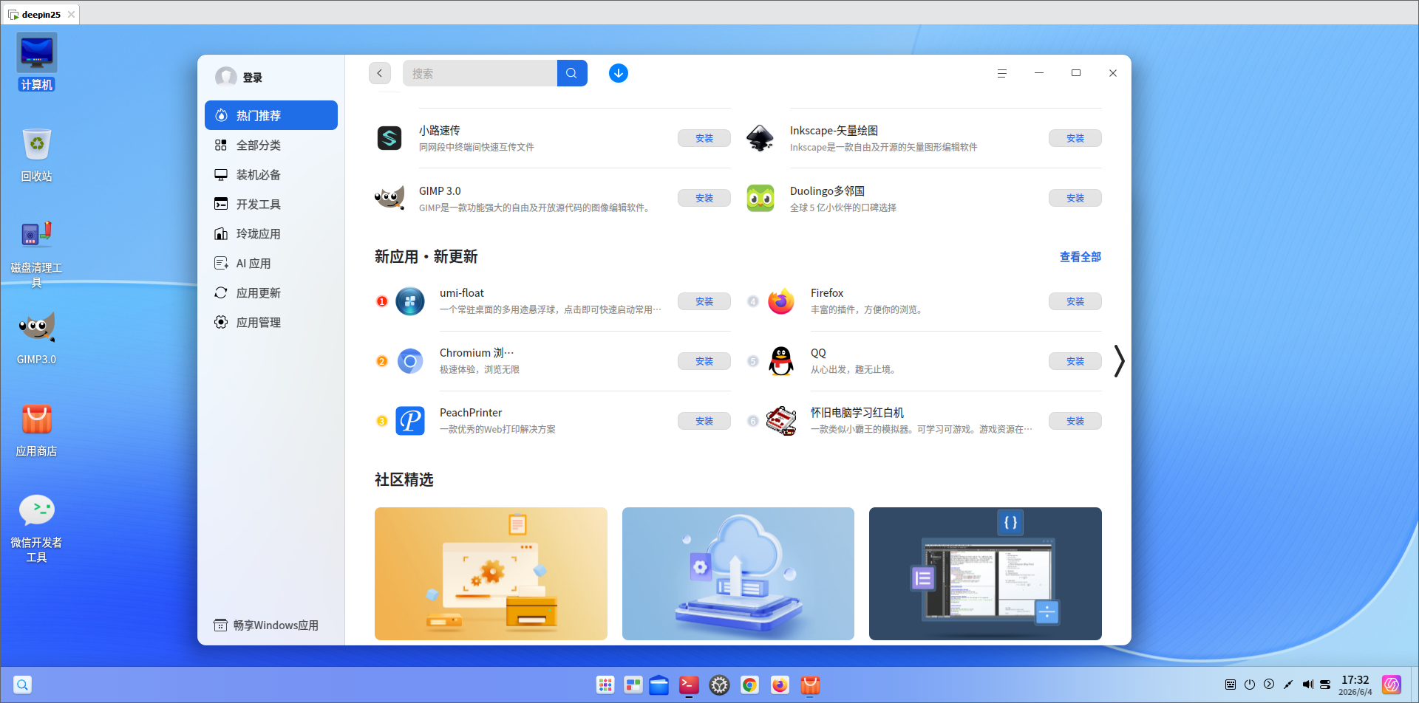1419x703 pixels.
Task: Open the launcher grid icon in the taskbar
Action: coord(605,685)
